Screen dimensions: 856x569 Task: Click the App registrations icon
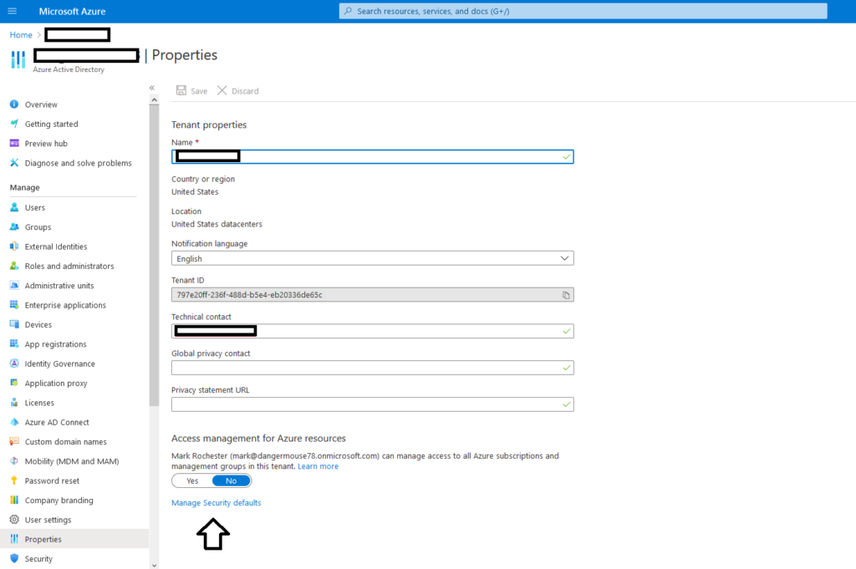pyautogui.click(x=14, y=344)
